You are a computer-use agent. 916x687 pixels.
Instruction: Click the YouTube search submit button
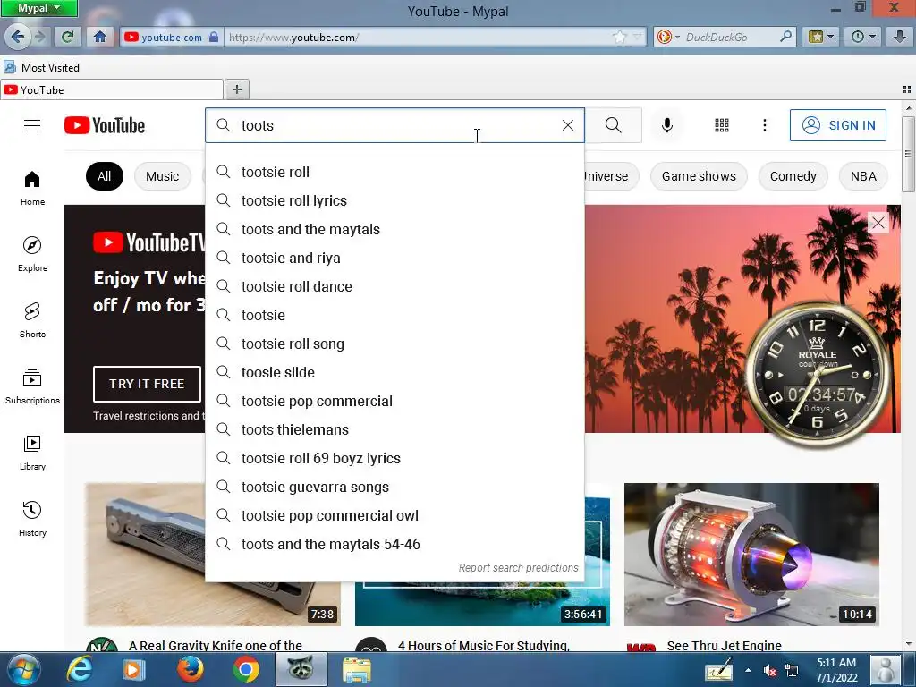pos(614,125)
